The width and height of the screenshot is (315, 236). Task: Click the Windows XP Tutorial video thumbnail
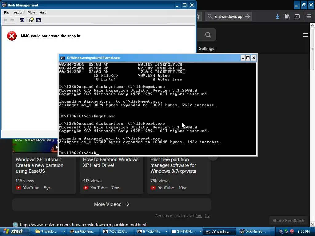click(x=35, y=146)
